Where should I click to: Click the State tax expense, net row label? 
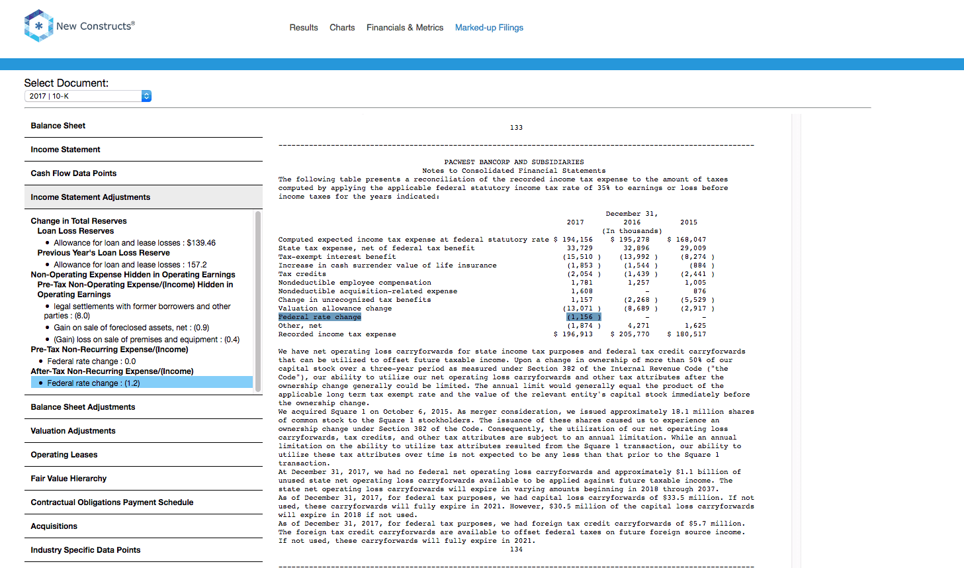(376, 248)
